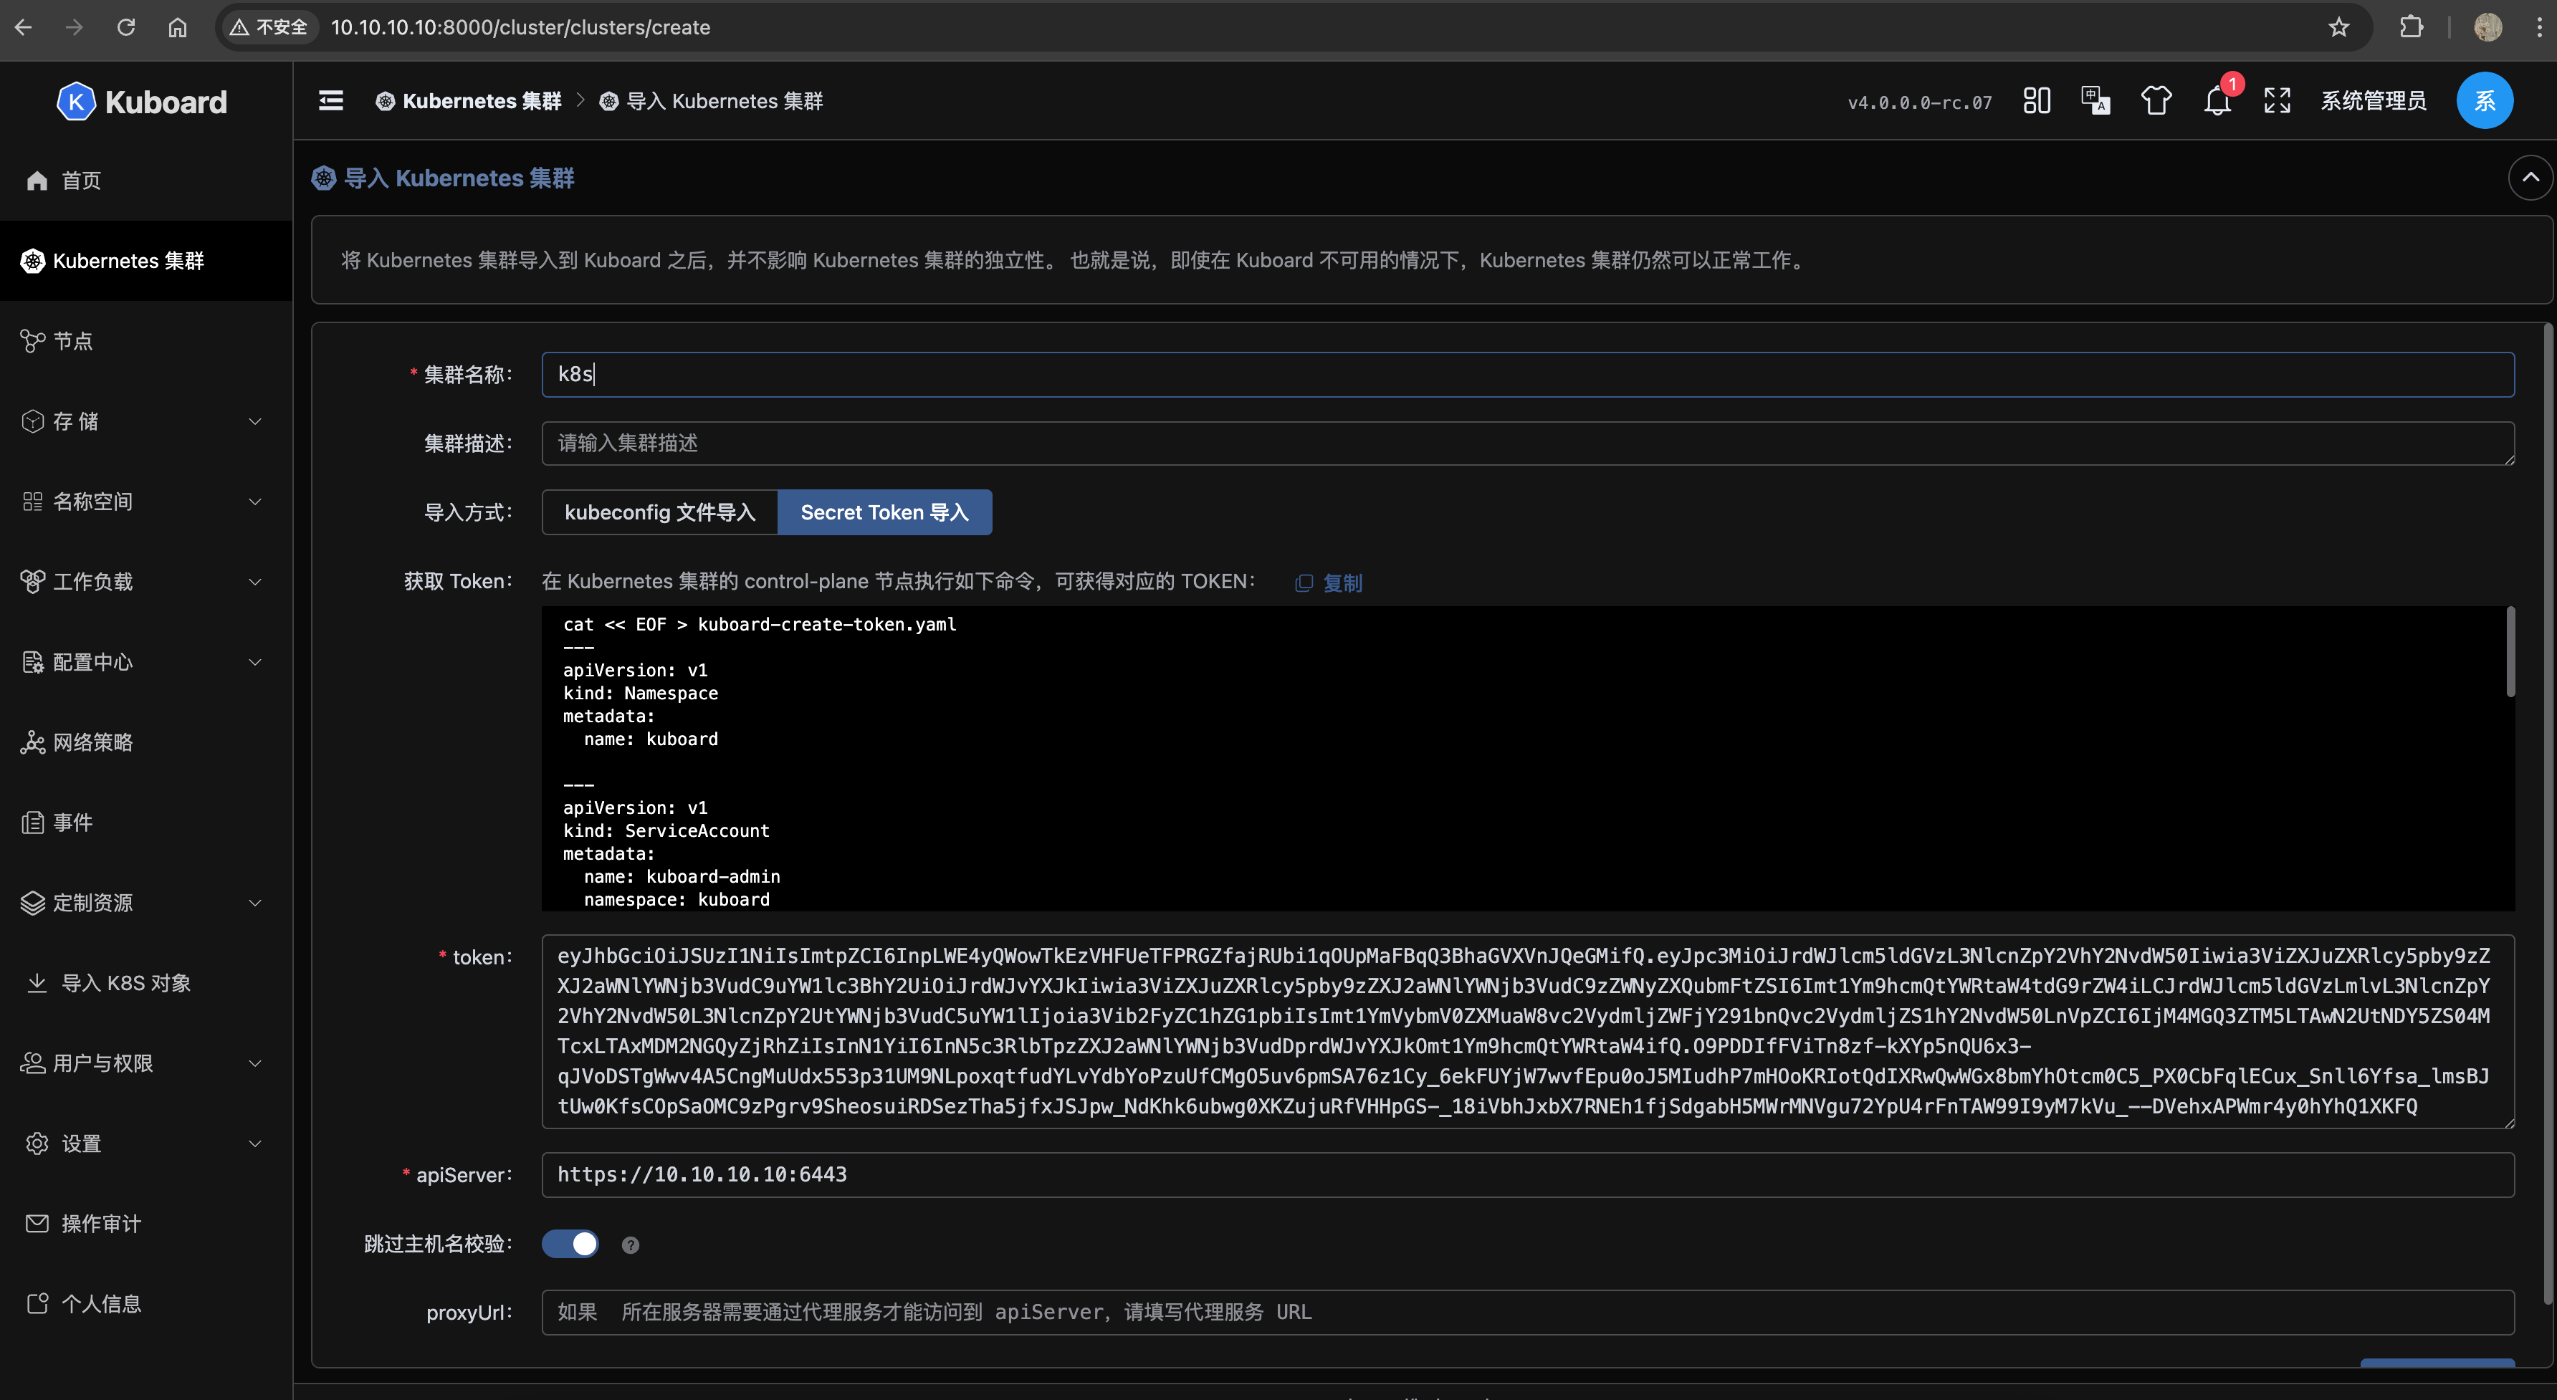Viewport: 2557px width, 1400px height.
Task: Focus the 集群名称 input field
Action: point(1528,374)
